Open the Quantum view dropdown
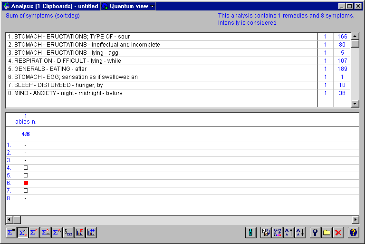The image size is (365, 244). [128, 6]
